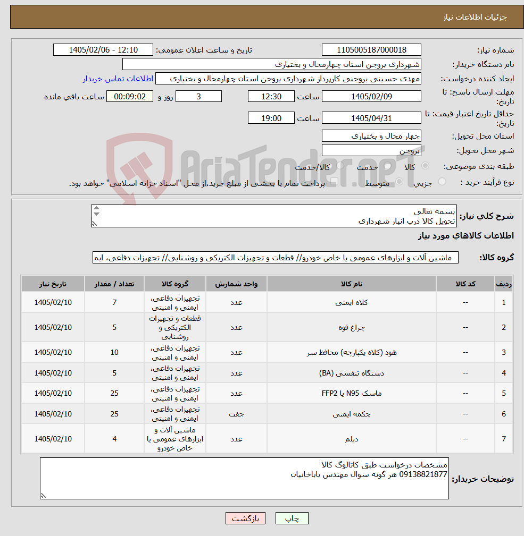Image resolution: width=524 pixels, height=536 pixels.
Task: Click the row number 5 cell of ماسک row
Action: click(504, 394)
